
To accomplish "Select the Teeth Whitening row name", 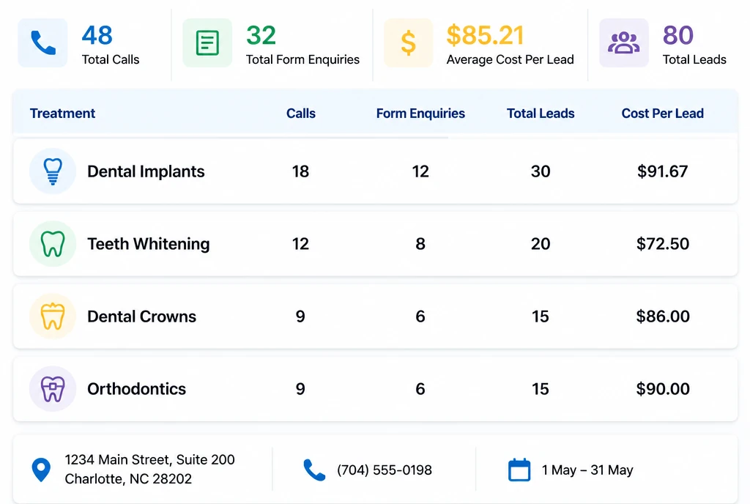I will click(148, 244).
